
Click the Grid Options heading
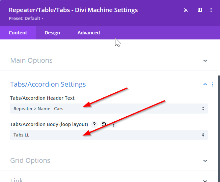pyautogui.click(x=30, y=161)
